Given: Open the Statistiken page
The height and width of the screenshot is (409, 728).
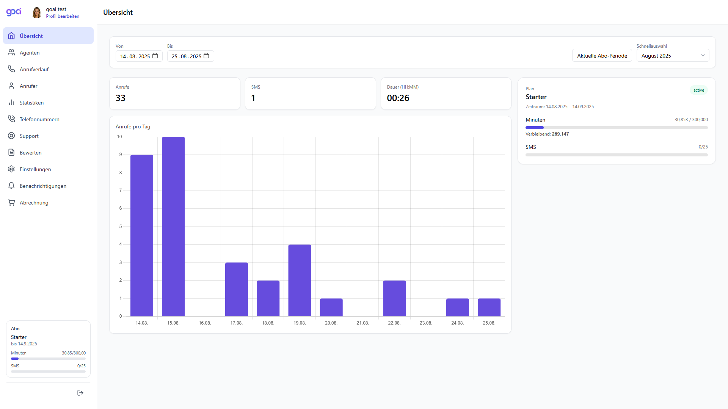Looking at the screenshot, I should point(31,103).
